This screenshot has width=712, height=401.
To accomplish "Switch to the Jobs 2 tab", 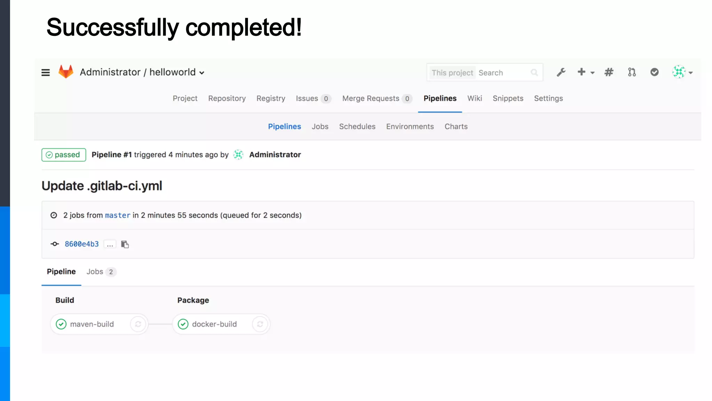I will 101,272.
